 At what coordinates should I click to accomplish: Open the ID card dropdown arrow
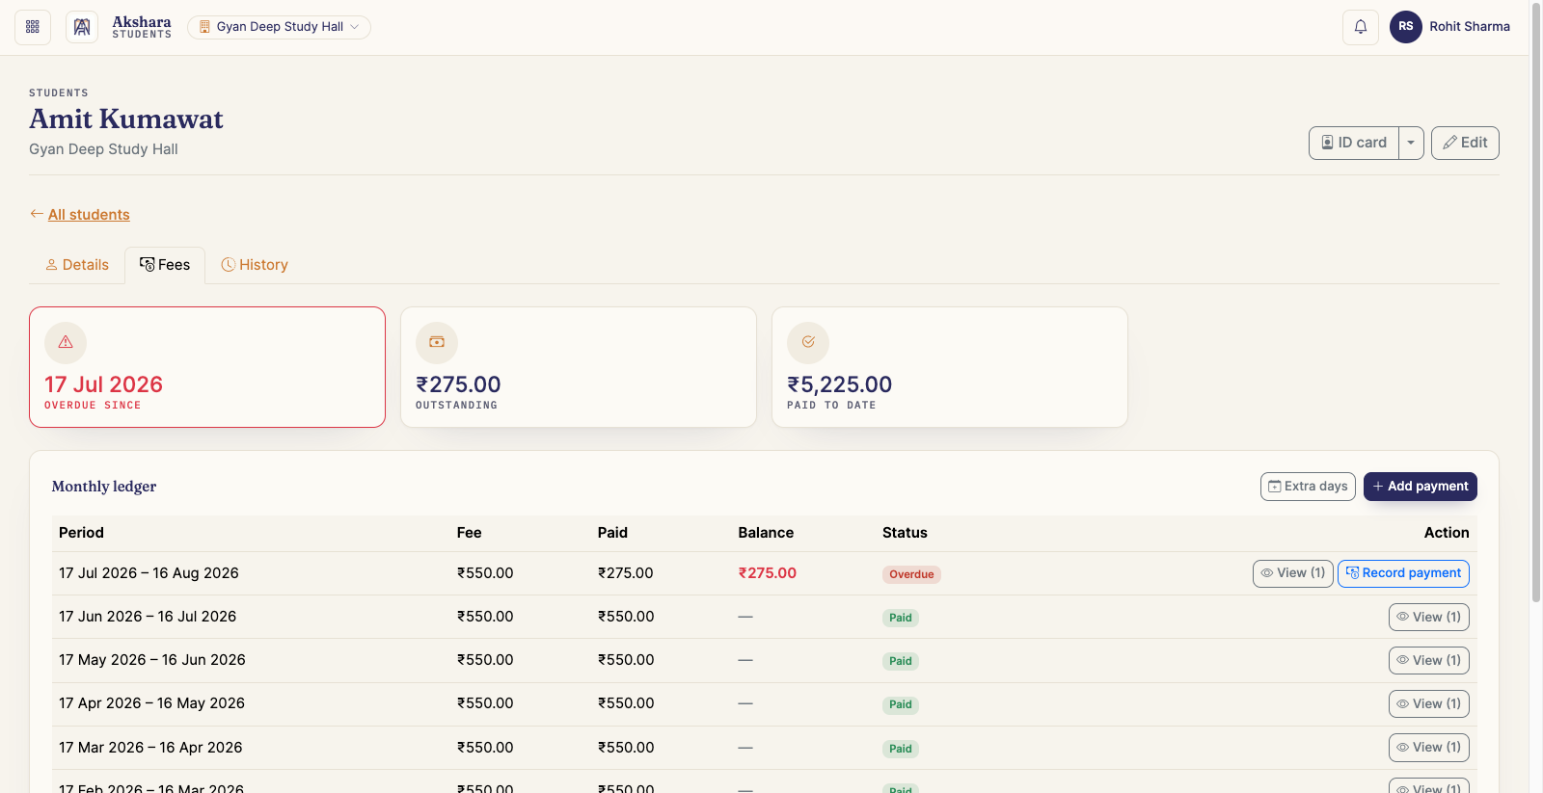(x=1411, y=143)
